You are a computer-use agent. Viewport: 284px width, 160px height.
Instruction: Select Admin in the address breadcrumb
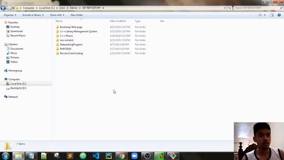pyautogui.click(x=74, y=8)
